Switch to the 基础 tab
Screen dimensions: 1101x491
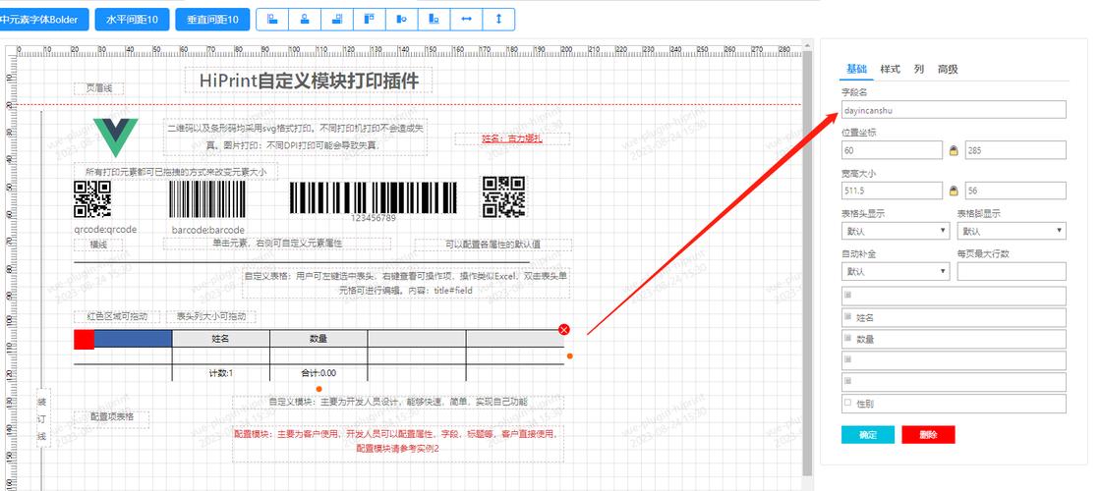856,69
